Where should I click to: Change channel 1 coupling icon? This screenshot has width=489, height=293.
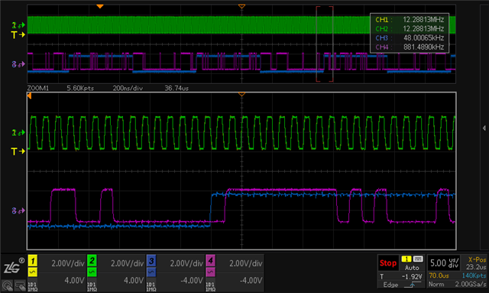point(32,272)
